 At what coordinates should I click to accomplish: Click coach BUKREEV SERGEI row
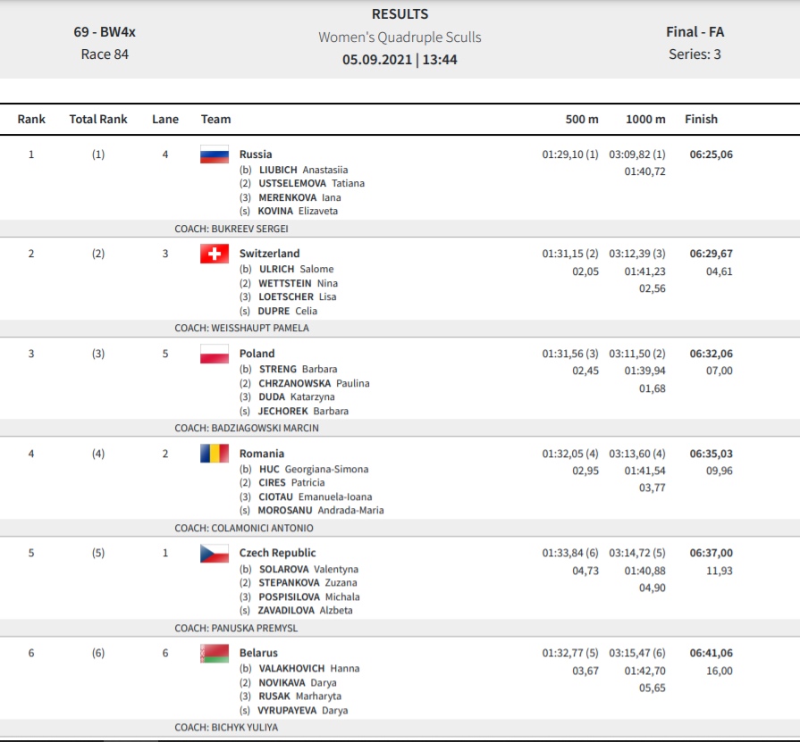coord(400,229)
